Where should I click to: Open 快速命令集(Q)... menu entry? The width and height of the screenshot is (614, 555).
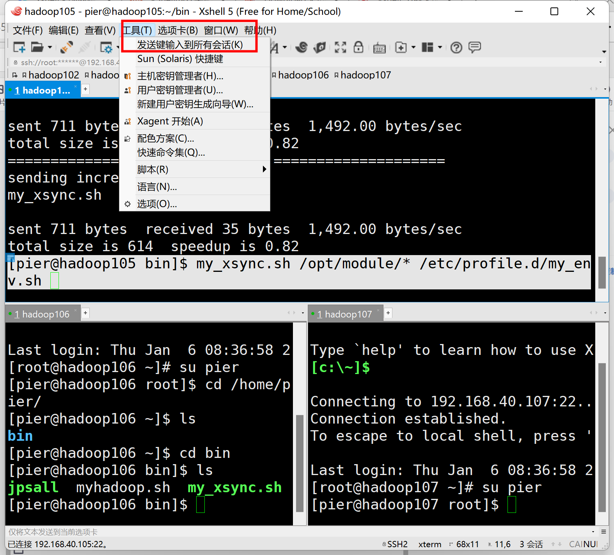[x=195, y=152]
